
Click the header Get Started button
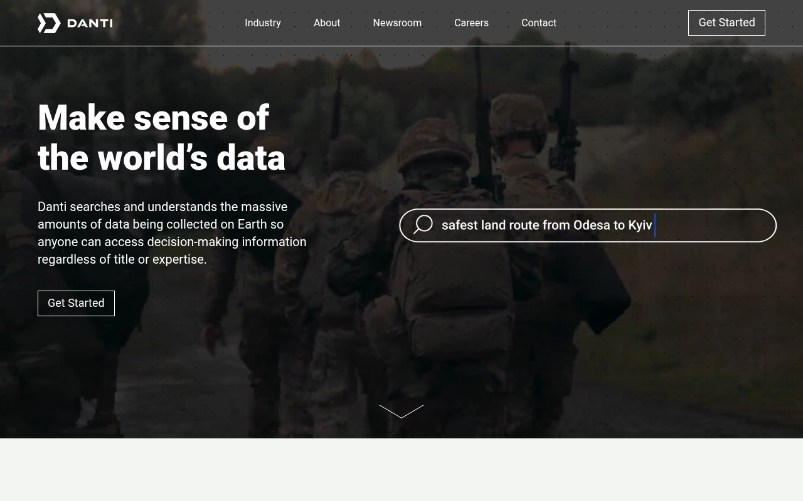coord(726,23)
